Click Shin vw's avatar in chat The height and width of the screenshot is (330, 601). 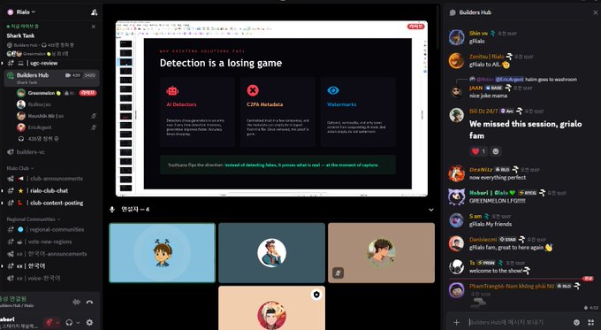point(457,37)
